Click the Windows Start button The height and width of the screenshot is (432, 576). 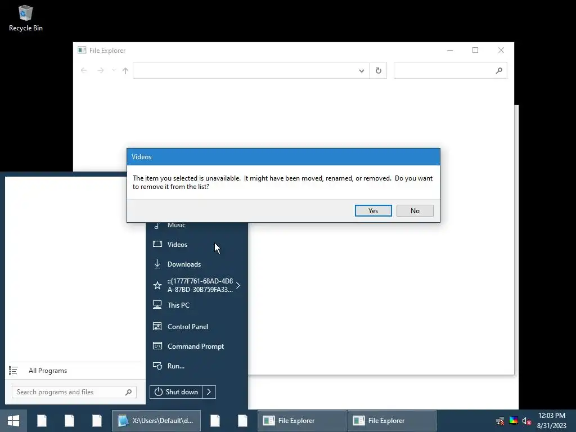pos(13,421)
